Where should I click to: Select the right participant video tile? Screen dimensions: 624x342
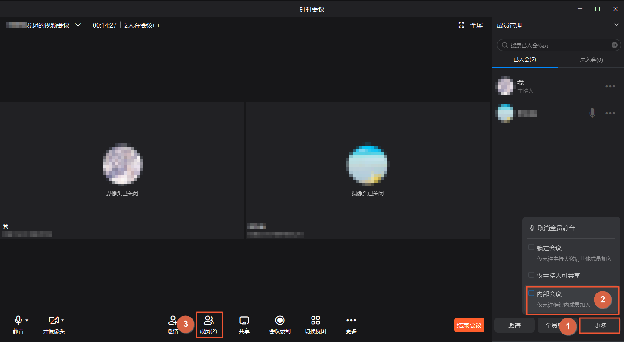click(368, 171)
